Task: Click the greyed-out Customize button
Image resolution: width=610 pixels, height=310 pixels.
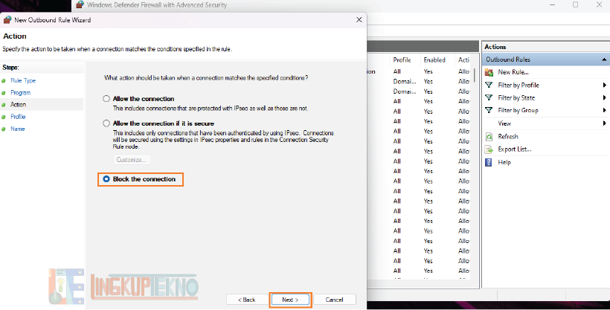Action: pyautogui.click(x=132, y=160)
